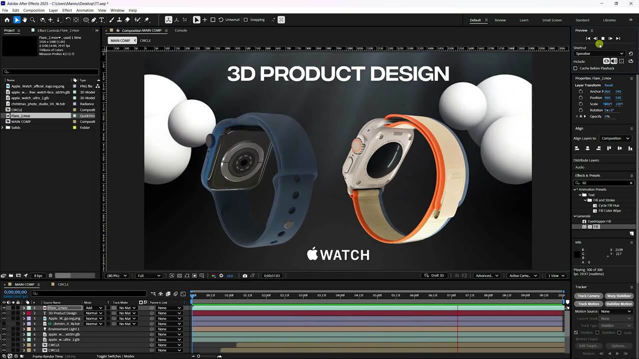Click the Track Camera button
This screenshot has width=639, height=359.
point(589,296)
